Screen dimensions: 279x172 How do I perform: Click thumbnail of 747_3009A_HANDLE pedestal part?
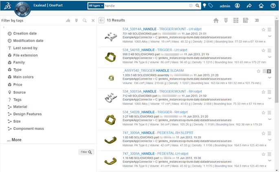[x=110, y=140]
